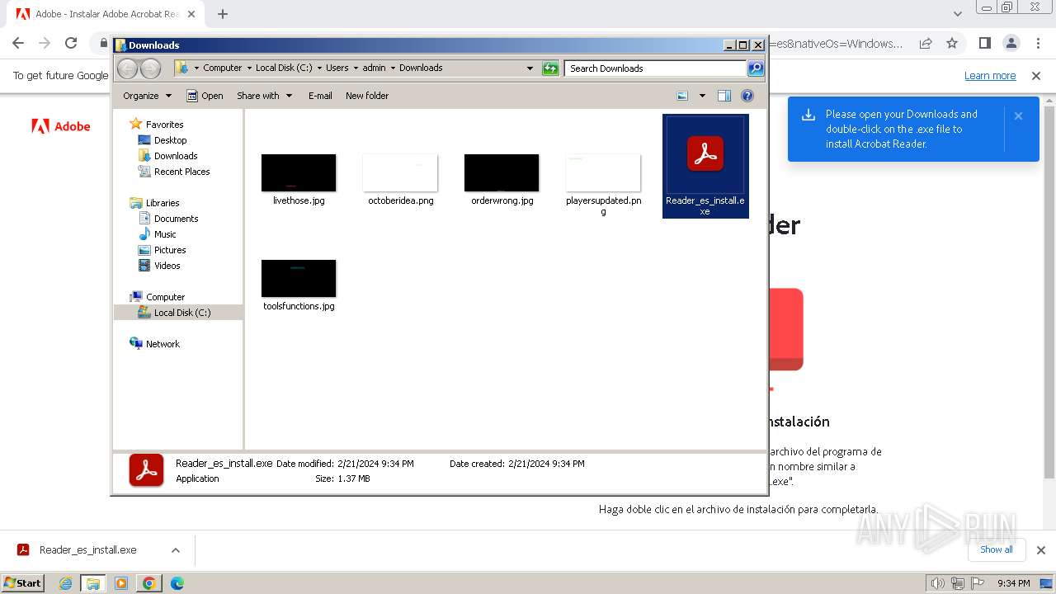
Task: Open Chrome profile avatar menu
Action: [1011, 43]
